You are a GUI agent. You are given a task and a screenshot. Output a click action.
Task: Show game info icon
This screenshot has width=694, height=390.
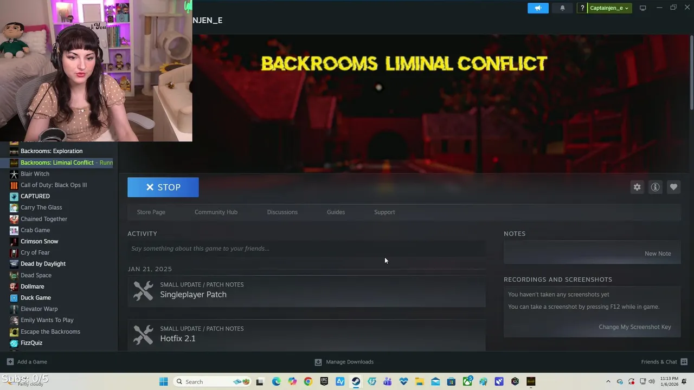[655, 187]
